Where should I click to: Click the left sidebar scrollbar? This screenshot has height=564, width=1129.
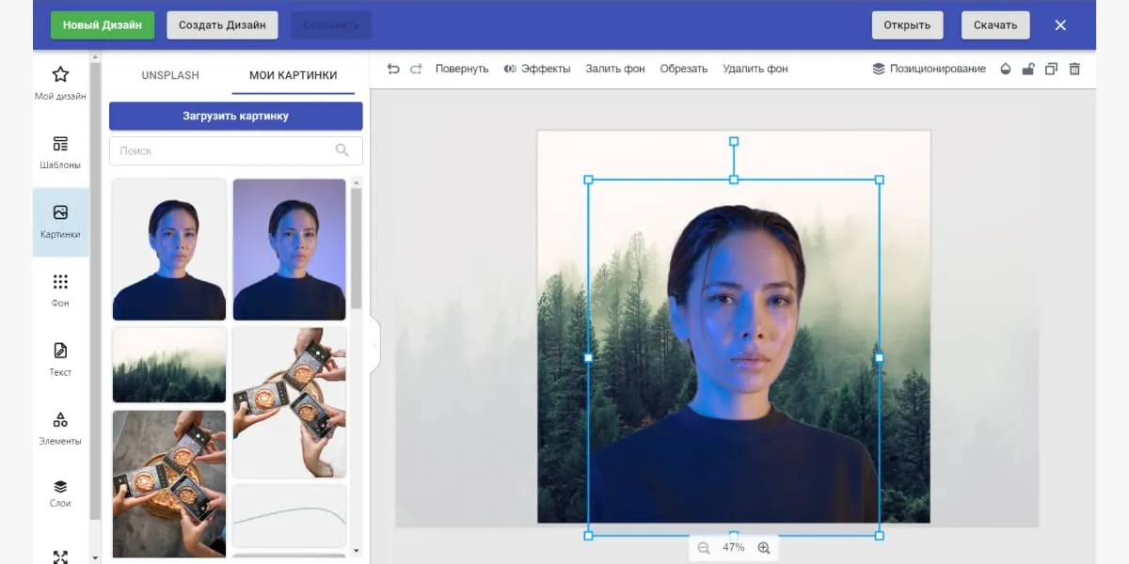pos(95,291)
